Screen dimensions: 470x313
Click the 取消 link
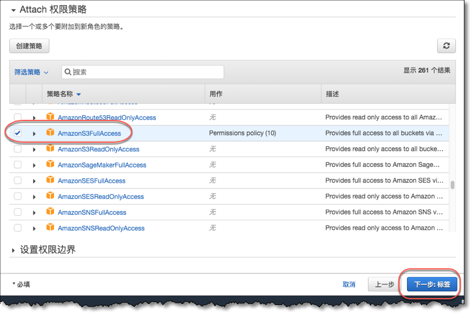(x=349, y=284)
